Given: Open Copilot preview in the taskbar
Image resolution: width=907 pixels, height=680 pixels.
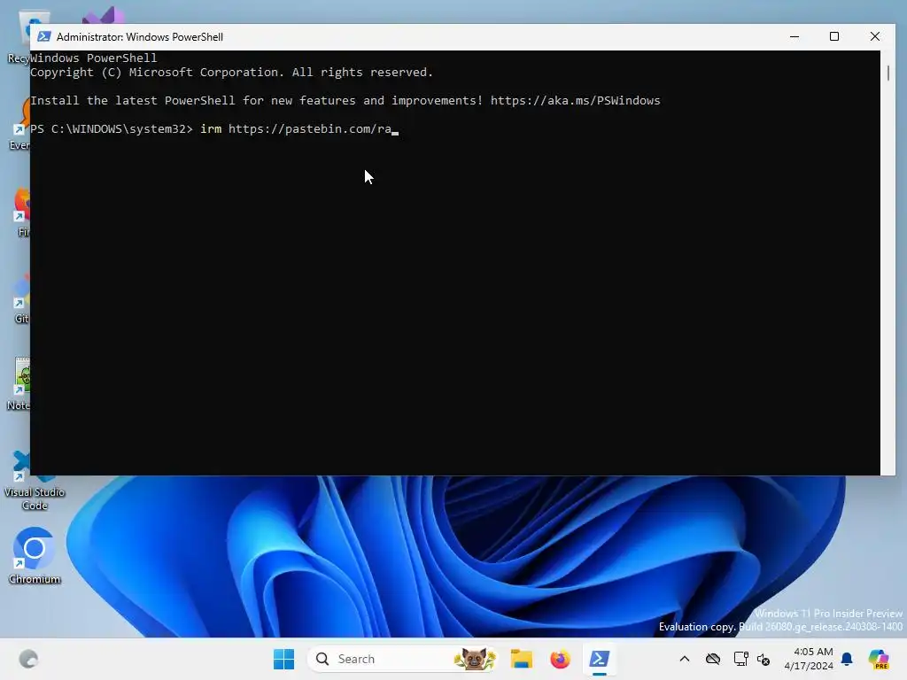Looking at the screenshot, I should [x=879, y=659].
